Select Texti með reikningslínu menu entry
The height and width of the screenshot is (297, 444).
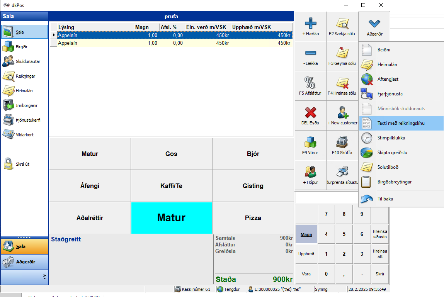[x=401, y=123]
